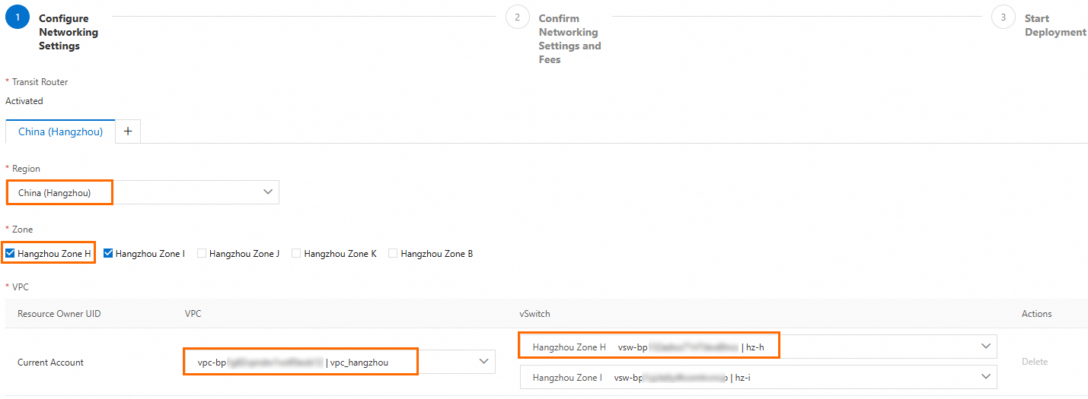Enable Hangzhou Zone K checkbox
The image size is (1088, 399).
[296, 253]
